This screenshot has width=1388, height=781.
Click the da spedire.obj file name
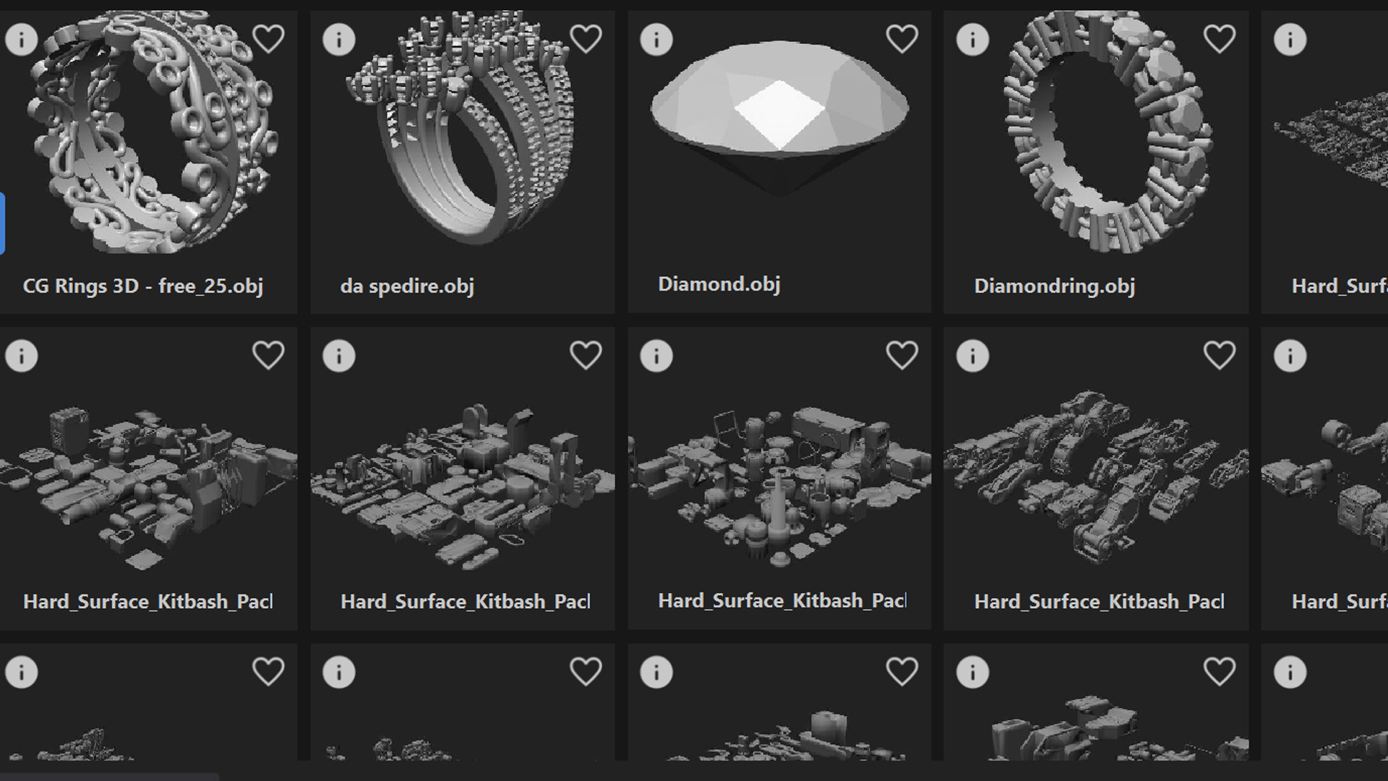(x=407, y=286)
